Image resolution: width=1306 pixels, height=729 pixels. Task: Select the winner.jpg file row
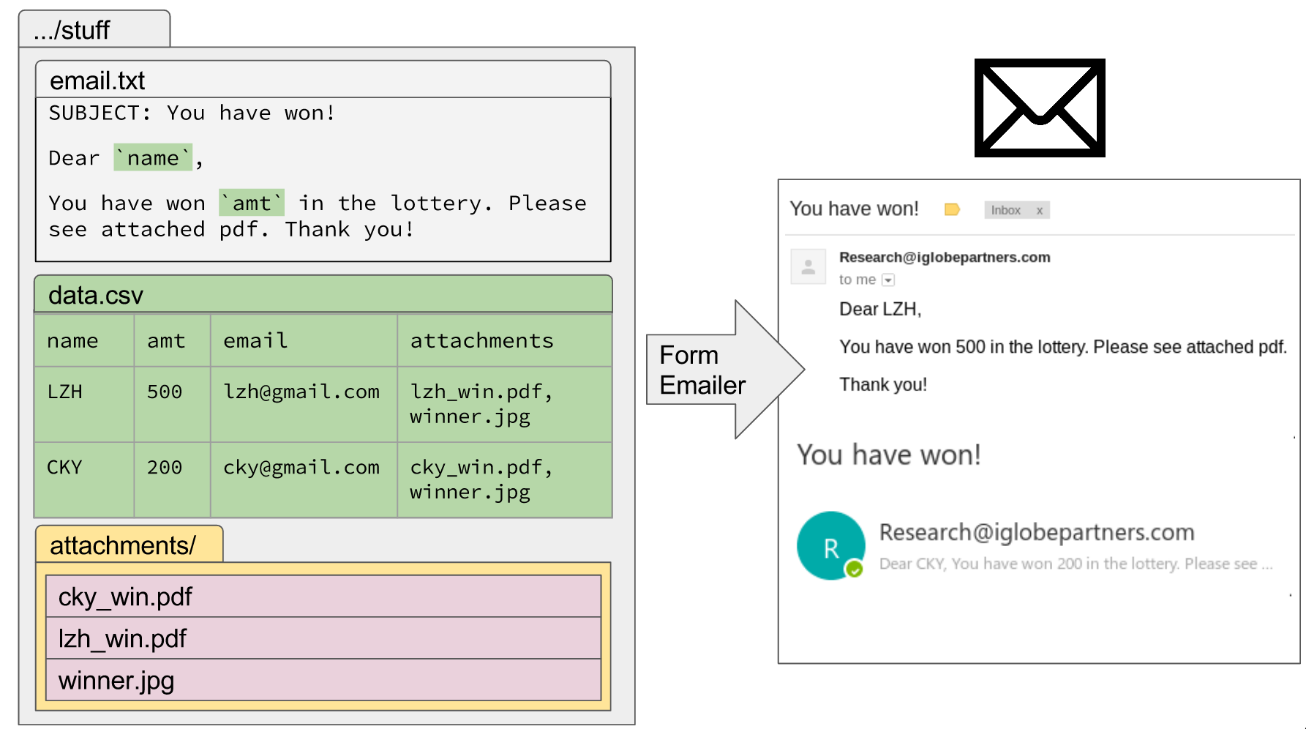coord(323,680)
